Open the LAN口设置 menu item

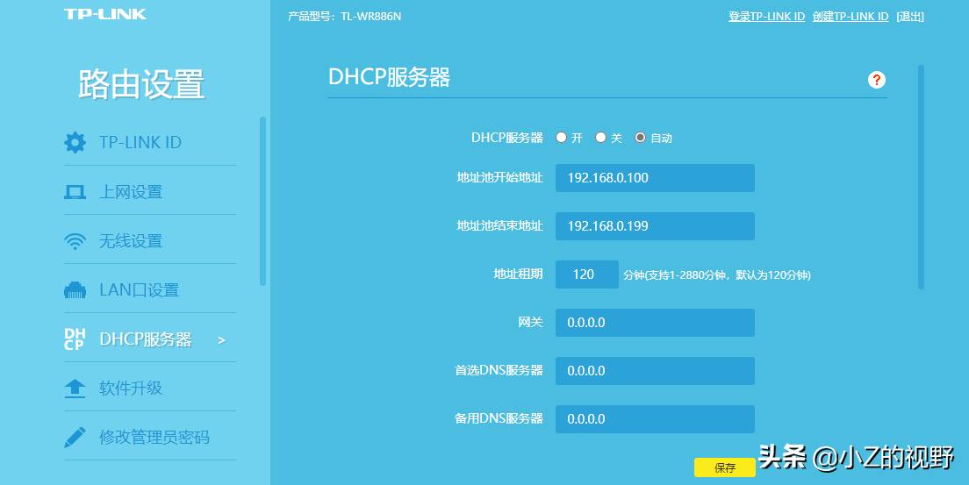click(x=139, y=290)
